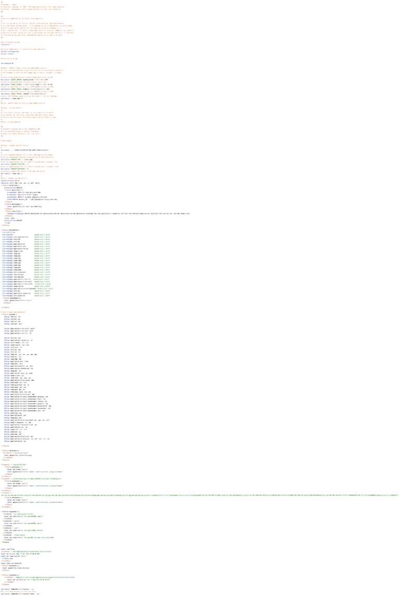Click the 'ExpiresDefault' line
The height and width of the screenshot is (596, 400).
click(26, 235)
